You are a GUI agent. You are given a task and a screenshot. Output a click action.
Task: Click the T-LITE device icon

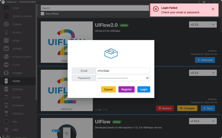(x=6, y=65)
